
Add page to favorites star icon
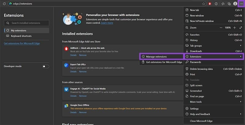(x=204, y=4)
